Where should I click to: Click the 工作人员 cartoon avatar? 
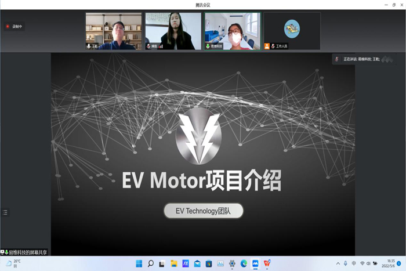292,29
